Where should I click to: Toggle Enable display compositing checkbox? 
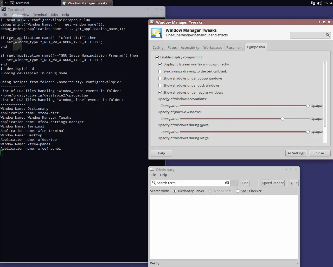[157, 57]
